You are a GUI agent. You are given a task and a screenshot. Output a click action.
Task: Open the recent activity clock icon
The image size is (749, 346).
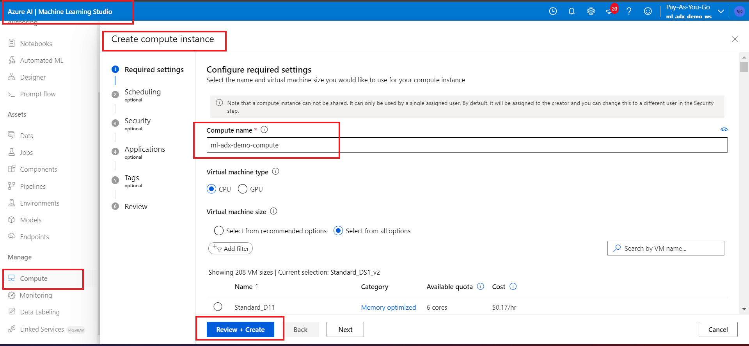(553, 11)
